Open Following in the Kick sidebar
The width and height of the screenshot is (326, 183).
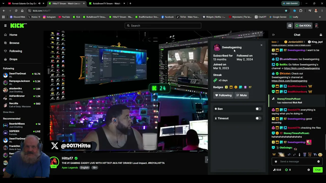(x=16, y=51)
